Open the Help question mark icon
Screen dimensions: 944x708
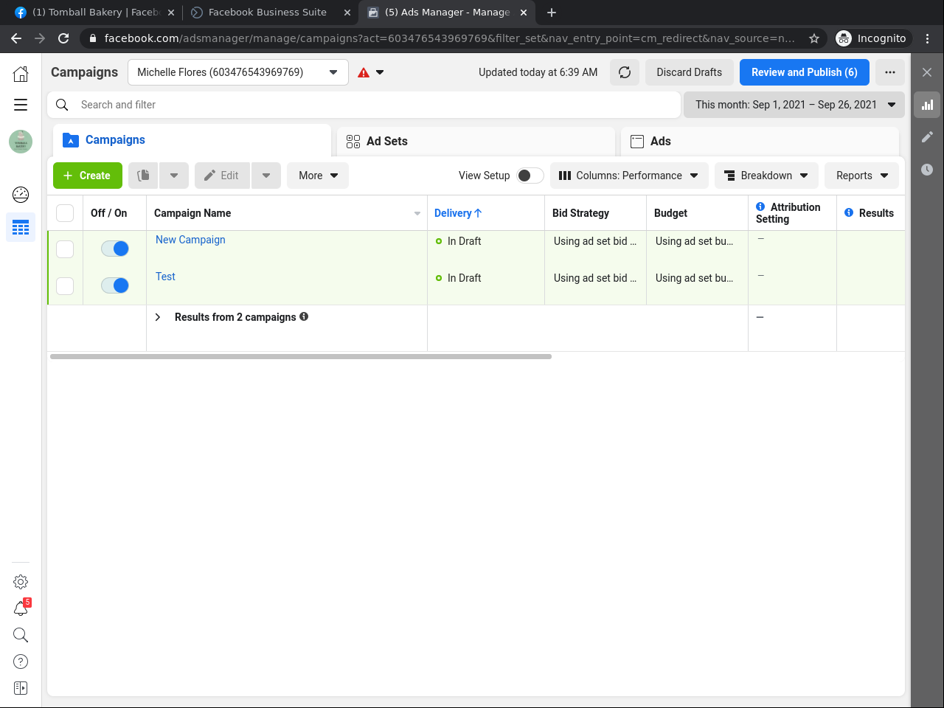click(x=21, y=662)
